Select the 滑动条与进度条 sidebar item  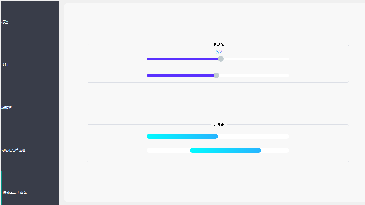(x=30, y=193)
